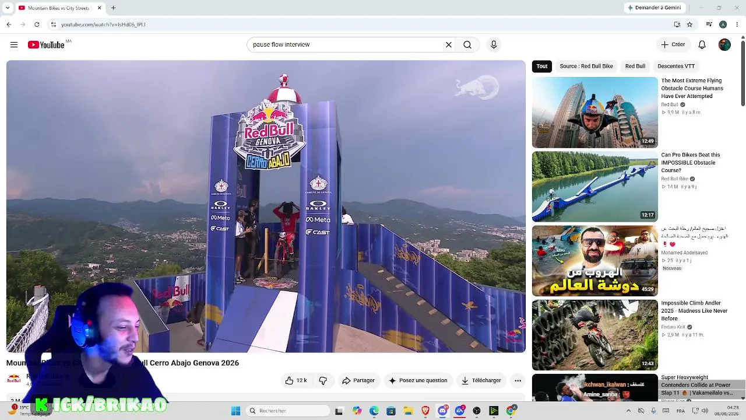Select the Tout filter chip
Screen dimensions: 746x420
542,66
